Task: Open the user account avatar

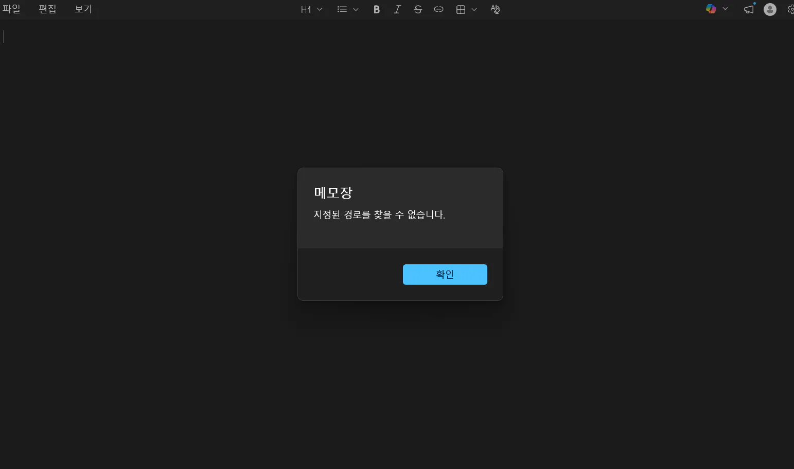Action: (770, 9)
